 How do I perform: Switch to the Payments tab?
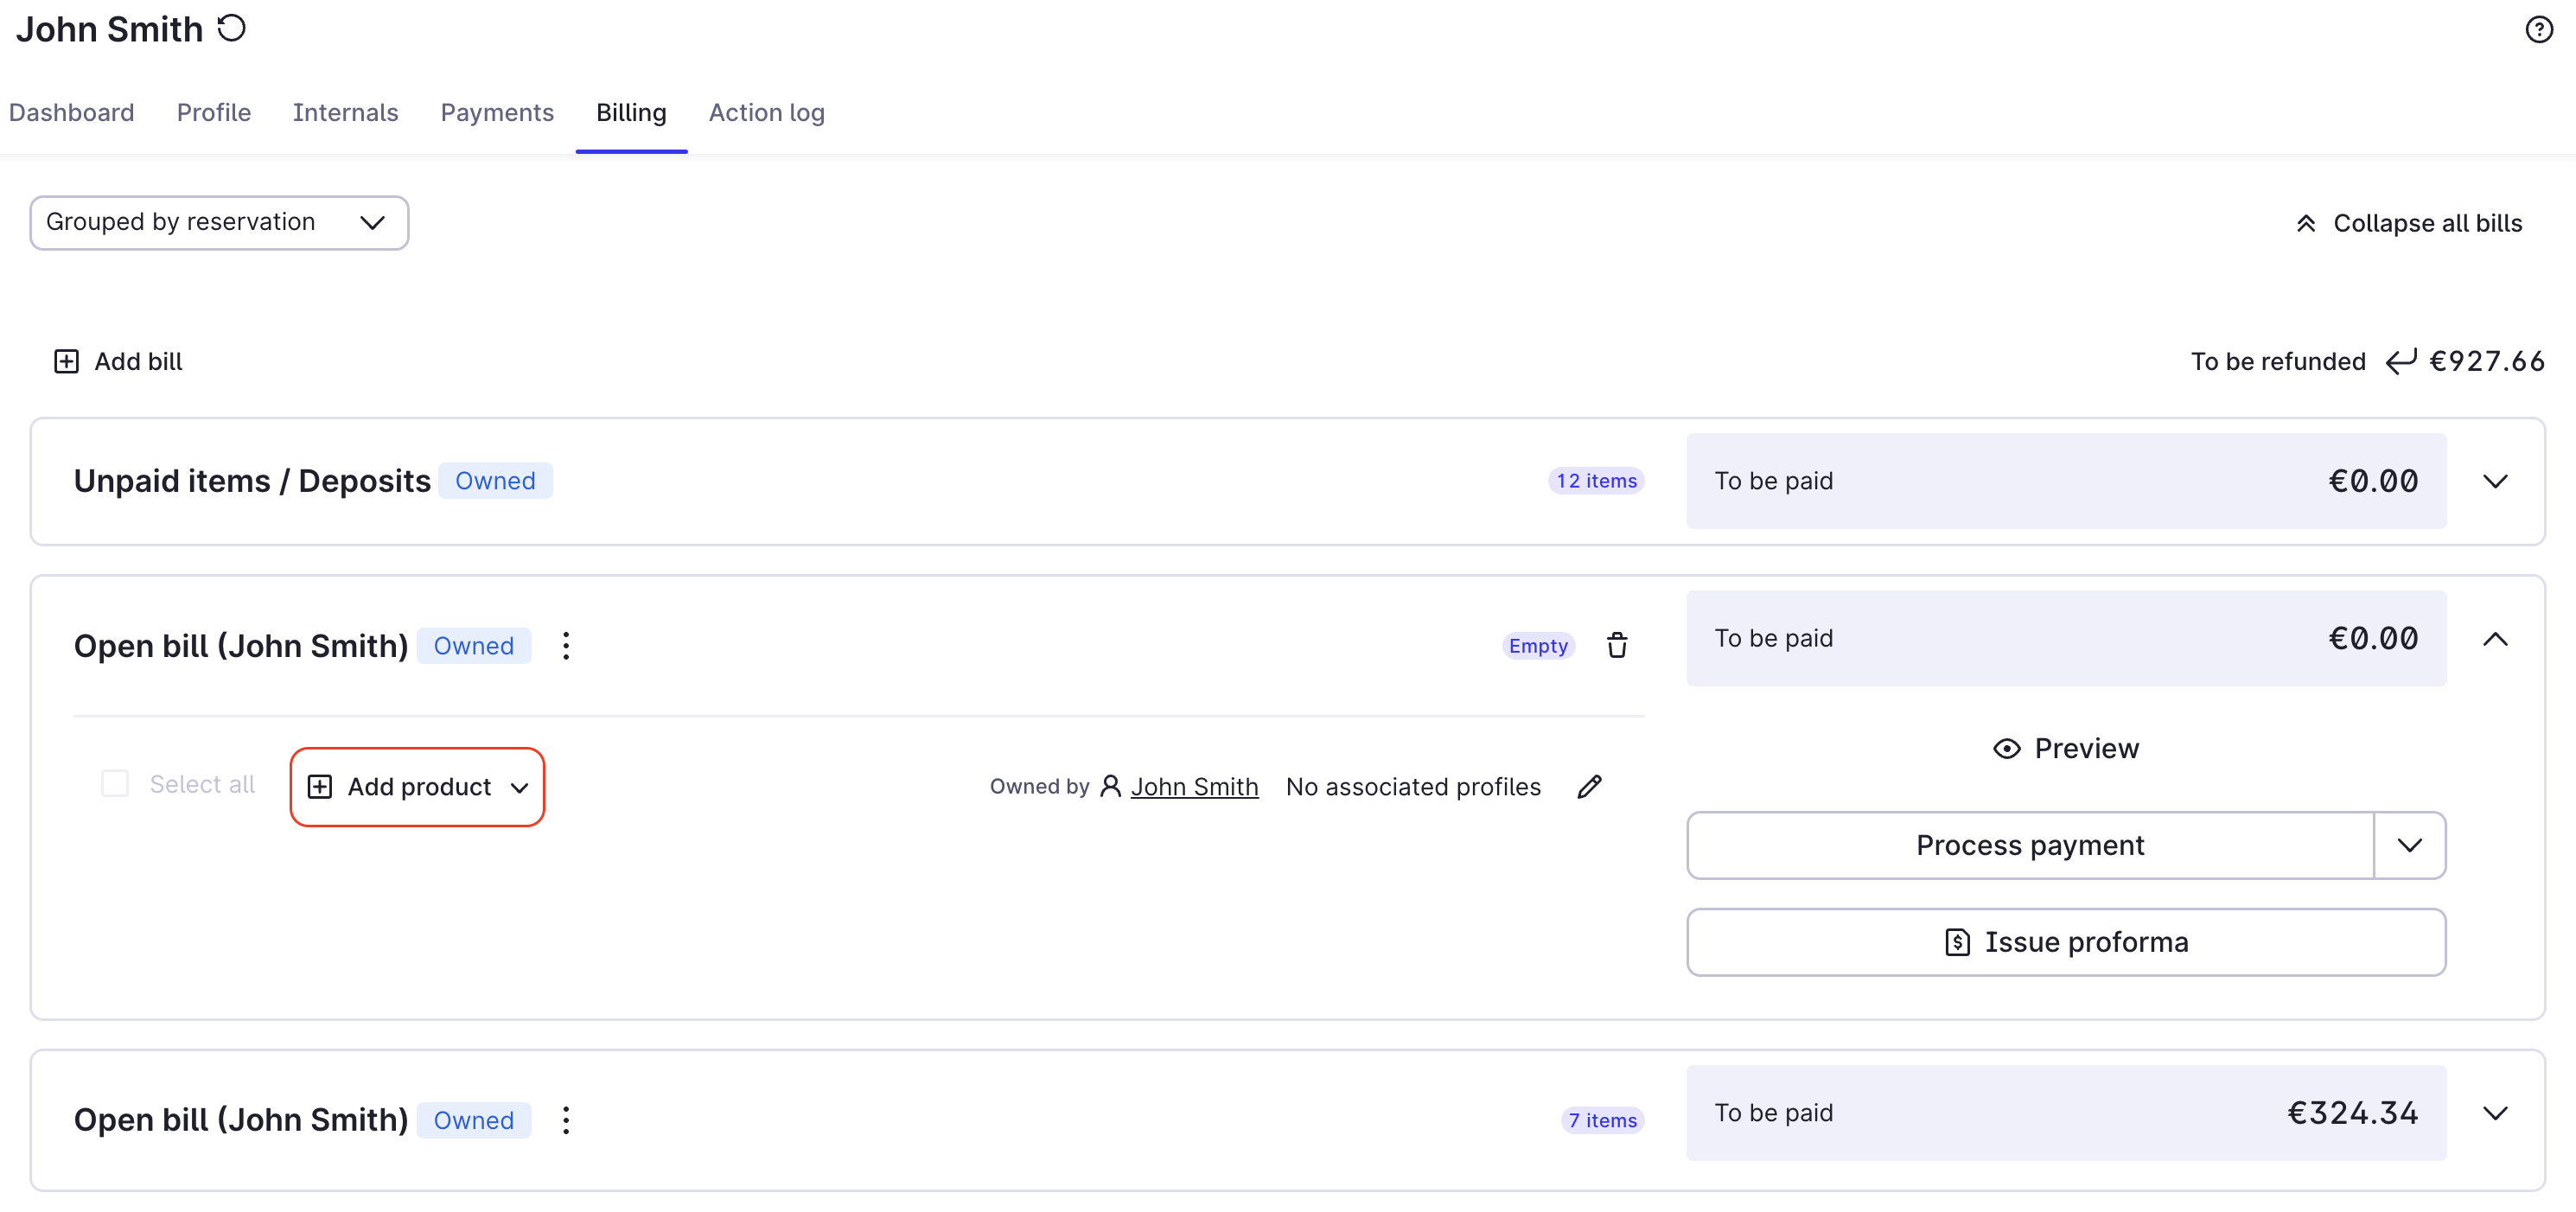tap(497, 112)
